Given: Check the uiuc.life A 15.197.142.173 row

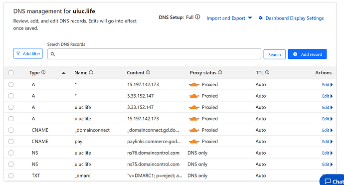Looking at the screenshot, I should 11,119.
